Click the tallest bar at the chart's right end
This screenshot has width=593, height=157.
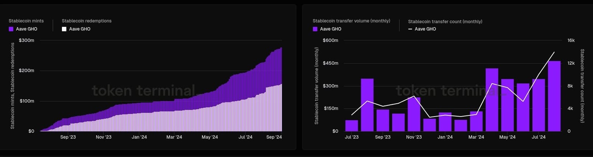click(x=554, y=96)
